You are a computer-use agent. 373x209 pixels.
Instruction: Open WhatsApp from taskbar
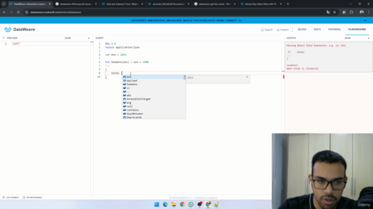point(191,204)
